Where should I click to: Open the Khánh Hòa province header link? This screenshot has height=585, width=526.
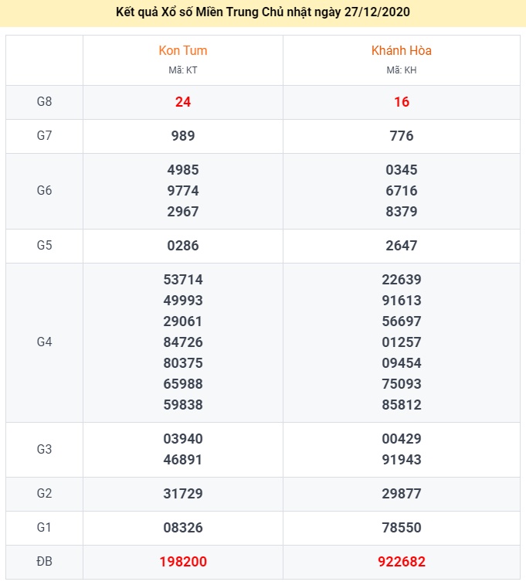point(401,51)
